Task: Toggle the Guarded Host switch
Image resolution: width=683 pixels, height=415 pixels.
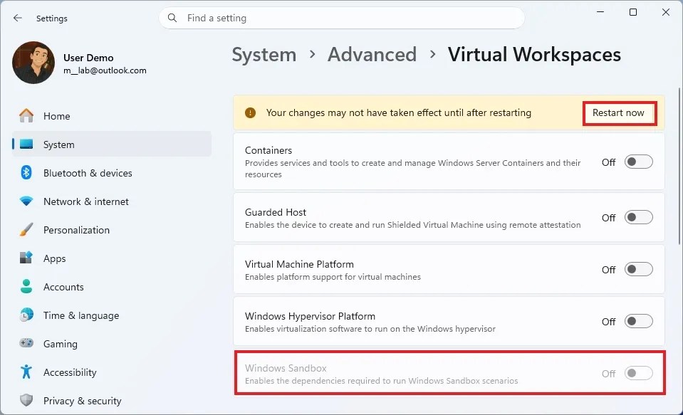Action: pos(638,217)
